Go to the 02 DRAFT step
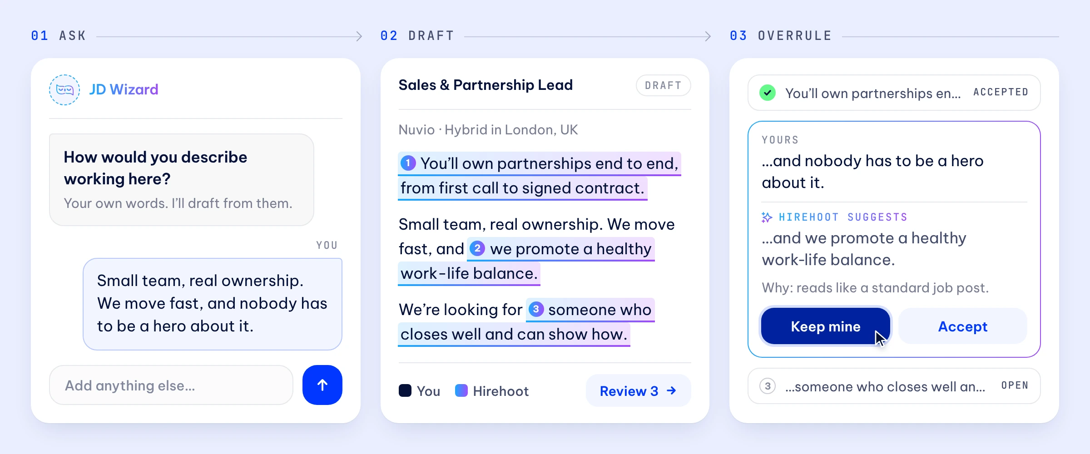Screen dimensions: 1090x454 point(417,36)
